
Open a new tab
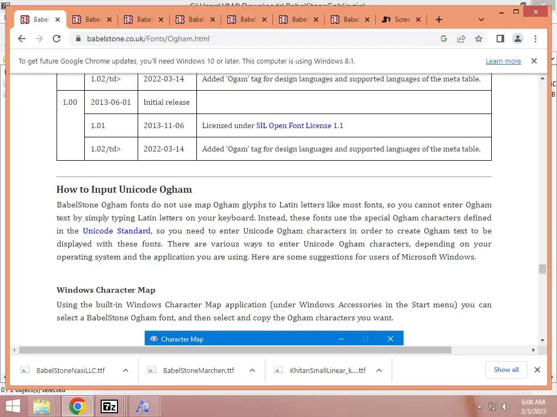[x=439, y=20]
